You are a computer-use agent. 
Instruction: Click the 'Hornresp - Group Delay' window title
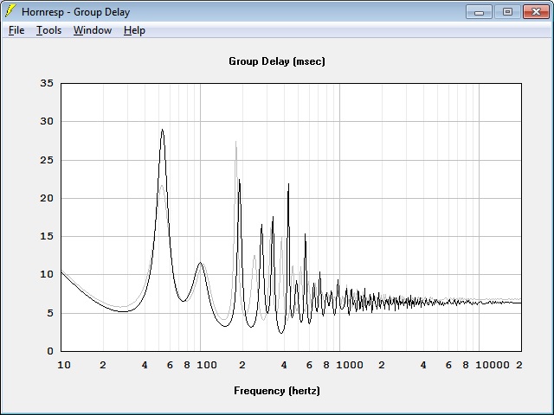(x=75, y=11)
